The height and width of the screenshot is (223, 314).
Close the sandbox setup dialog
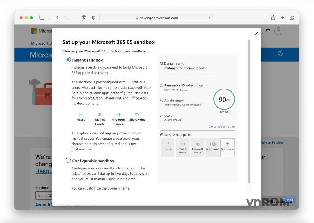257,33
